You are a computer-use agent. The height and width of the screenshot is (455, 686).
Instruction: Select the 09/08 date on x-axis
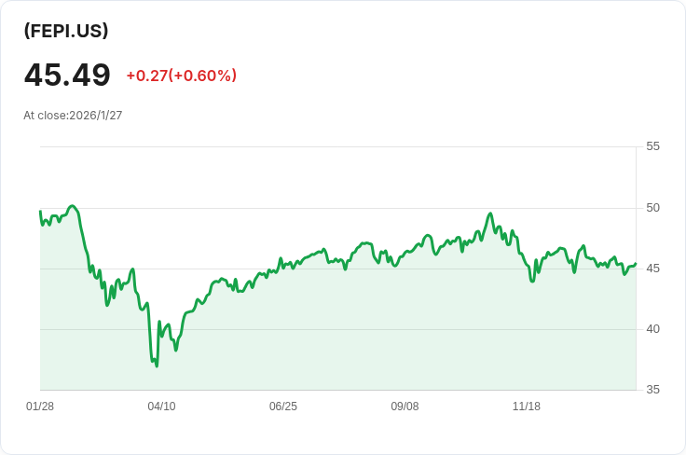(x=405, y=407)
